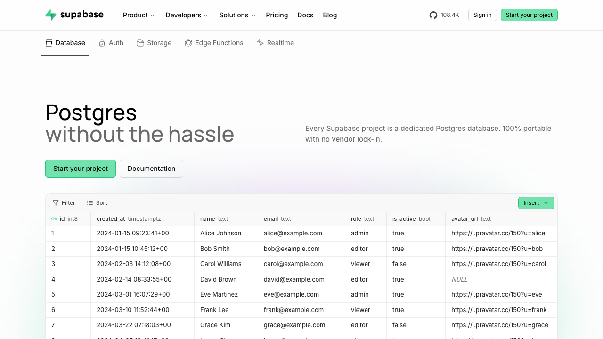Open the Pricing page

pos(277,15)
